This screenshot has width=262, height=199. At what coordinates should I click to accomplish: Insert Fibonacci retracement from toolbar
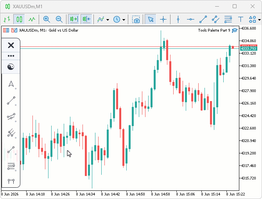228,20
